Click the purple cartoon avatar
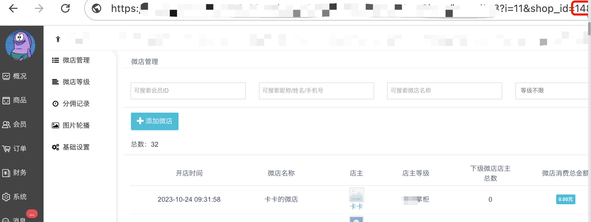Image resolution: width=591 pixels, height=222 pixels. click(20, 45)
